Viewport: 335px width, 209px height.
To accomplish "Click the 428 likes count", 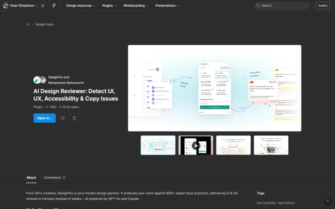I will coord(51,107).
